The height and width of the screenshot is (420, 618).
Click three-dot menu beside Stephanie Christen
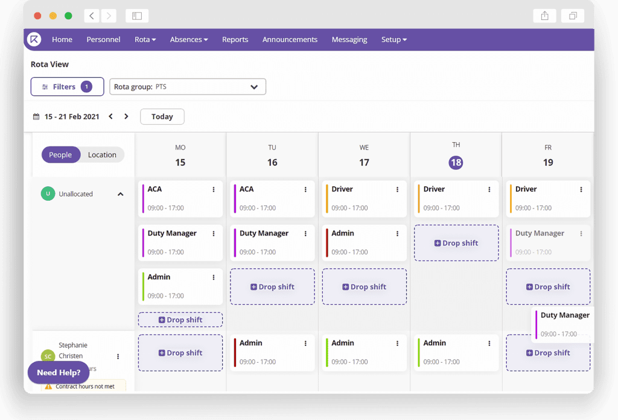(118, 357)
